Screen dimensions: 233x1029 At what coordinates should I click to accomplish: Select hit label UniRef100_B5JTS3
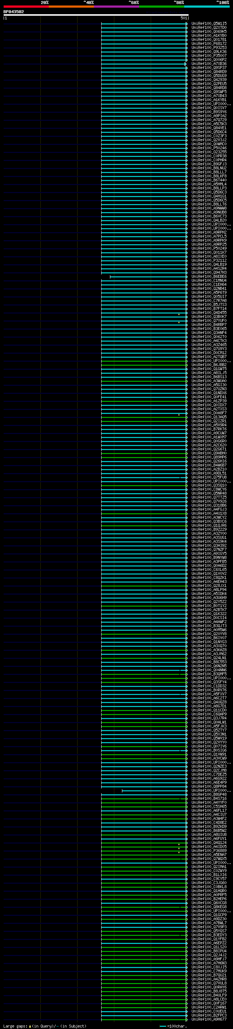coord(209,305)
